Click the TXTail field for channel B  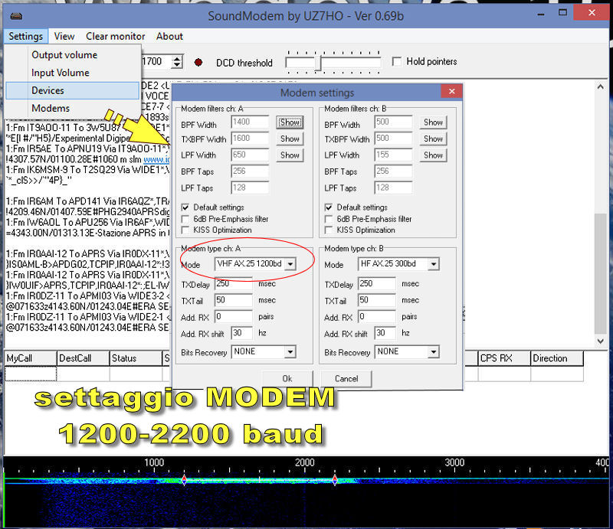377,300
